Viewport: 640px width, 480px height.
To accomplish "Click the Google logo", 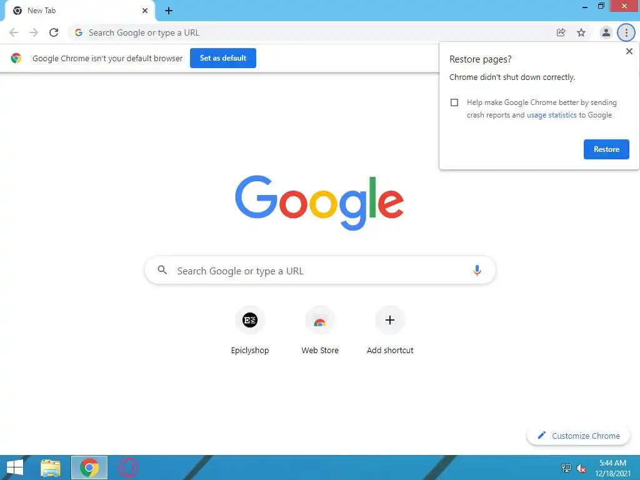I will tap(319, 202).
